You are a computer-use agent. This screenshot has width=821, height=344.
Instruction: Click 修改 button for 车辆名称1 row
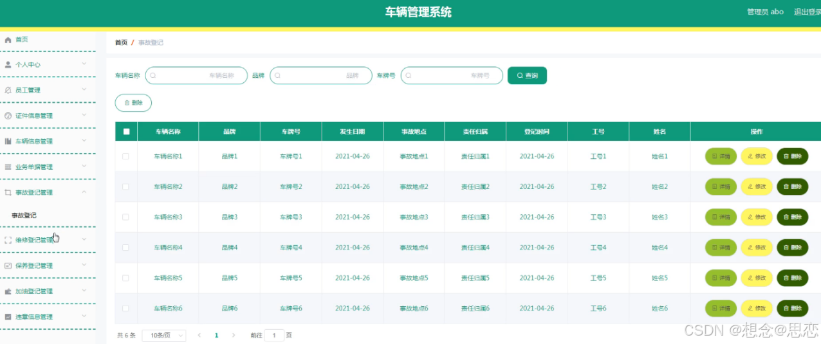click(x=757, y=156)
